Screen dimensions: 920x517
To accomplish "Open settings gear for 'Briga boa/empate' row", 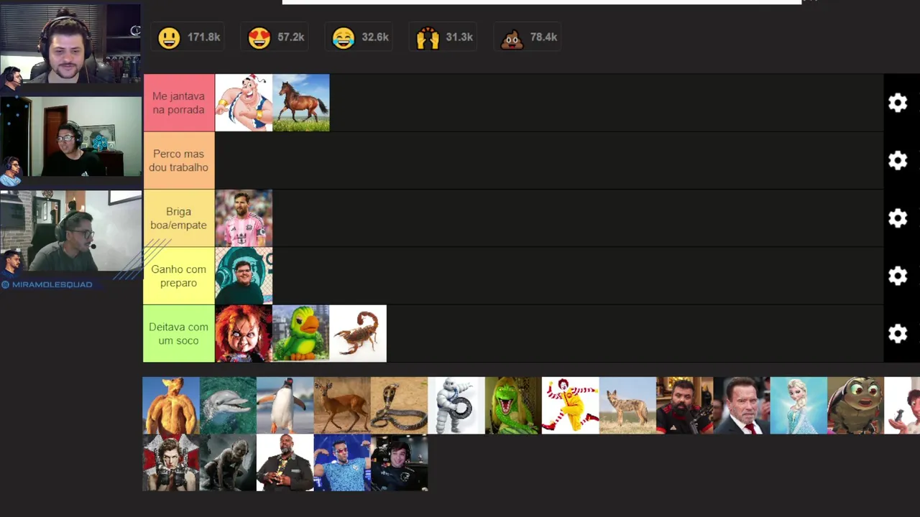I will pyautogui.click(x=898, y=218).
